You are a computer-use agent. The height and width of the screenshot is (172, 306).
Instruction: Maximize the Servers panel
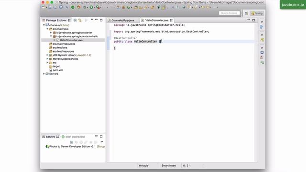[101, 137]
